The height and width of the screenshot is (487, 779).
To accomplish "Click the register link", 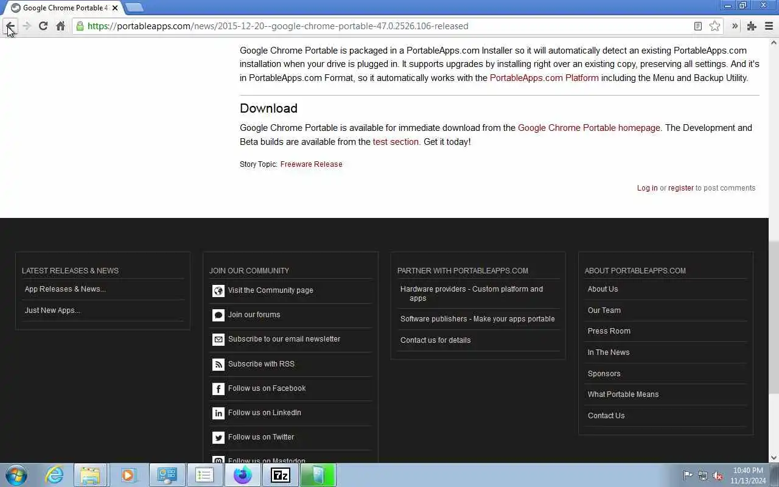I will click(680, 188).
